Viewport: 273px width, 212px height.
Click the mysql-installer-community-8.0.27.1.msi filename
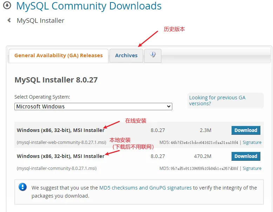56,168
